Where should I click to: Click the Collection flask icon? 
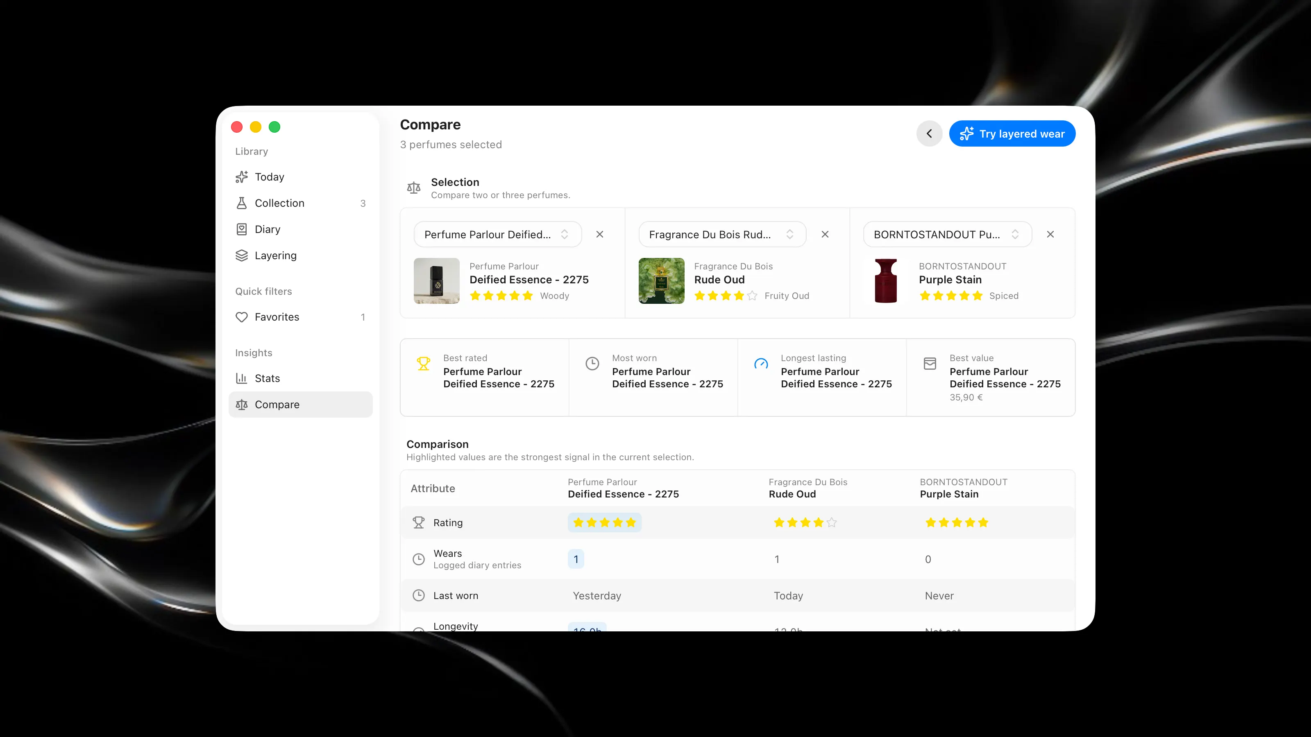pyautogui.click(x=242, y=203)
